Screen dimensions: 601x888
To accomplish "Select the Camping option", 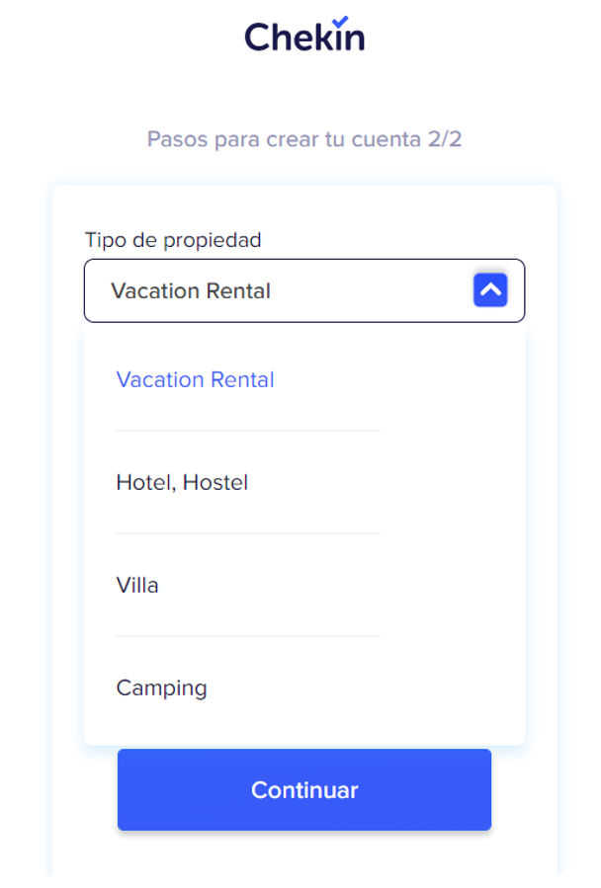I will 161,688.
